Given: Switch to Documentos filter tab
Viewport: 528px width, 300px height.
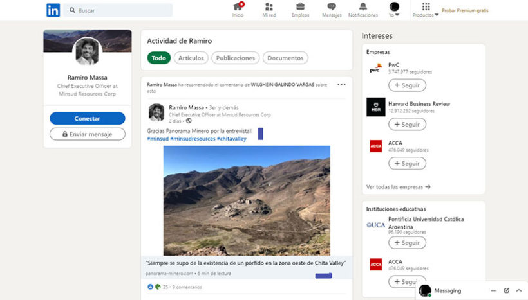Looking at the screenshot, I should click(x=285, y=58).
